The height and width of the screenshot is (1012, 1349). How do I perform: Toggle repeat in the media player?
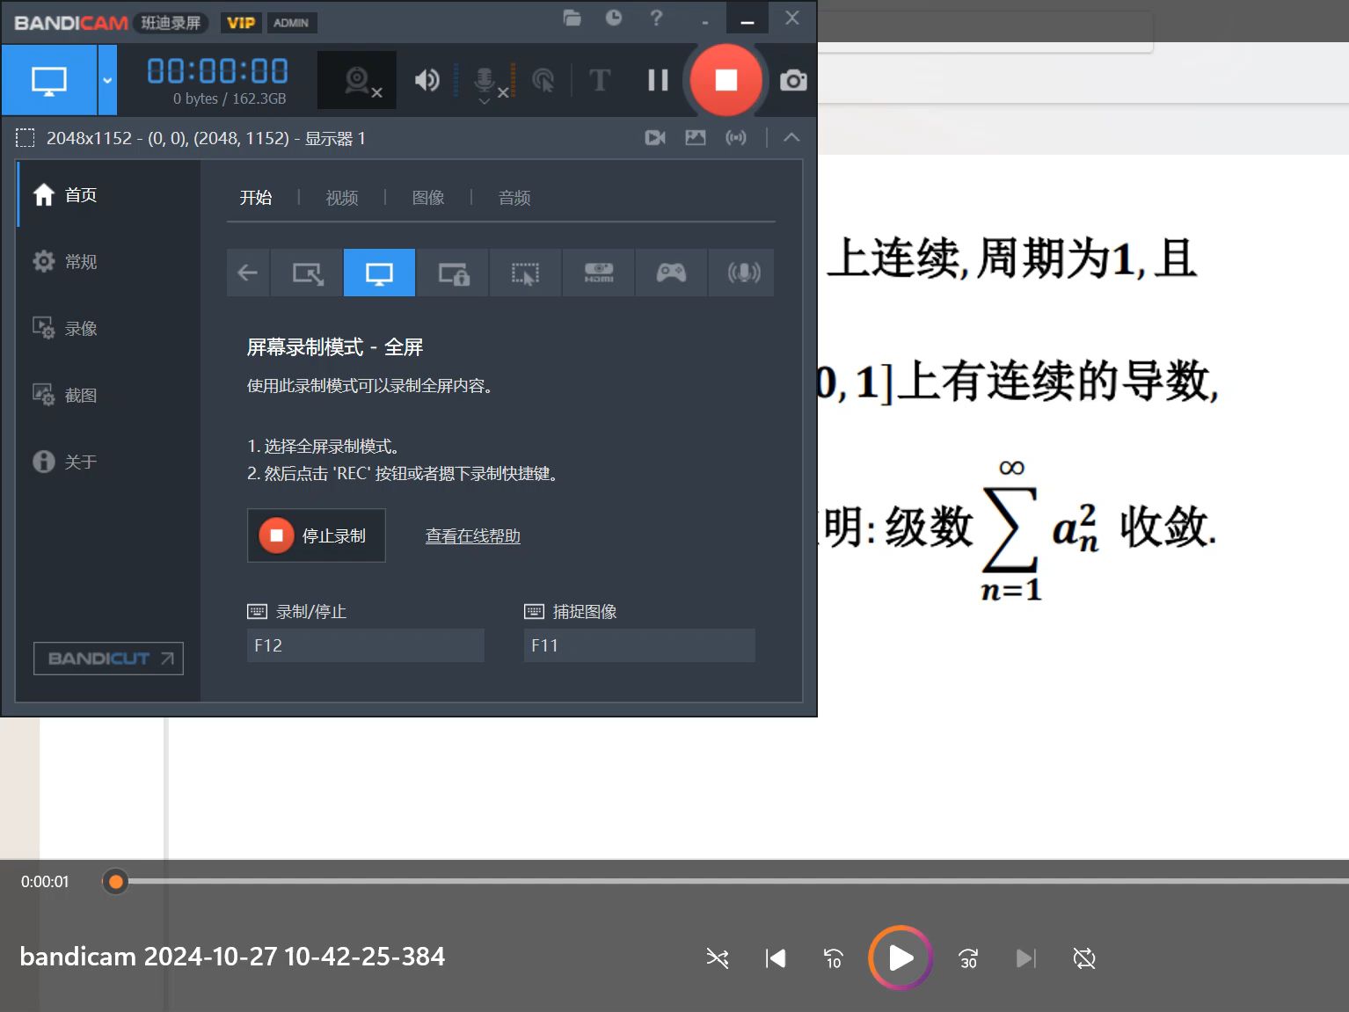1084,957
